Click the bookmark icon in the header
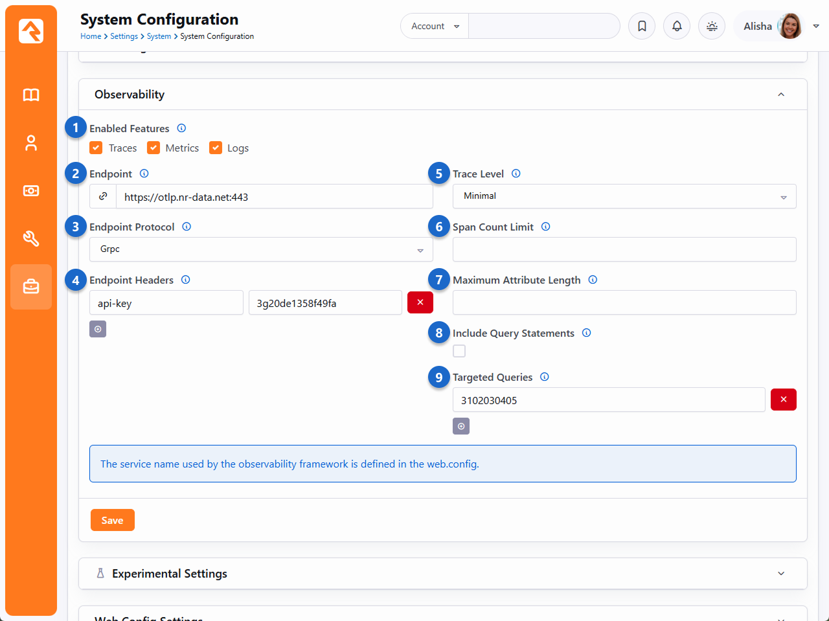The width and height of the screenshot is (829, 621). 642,27
